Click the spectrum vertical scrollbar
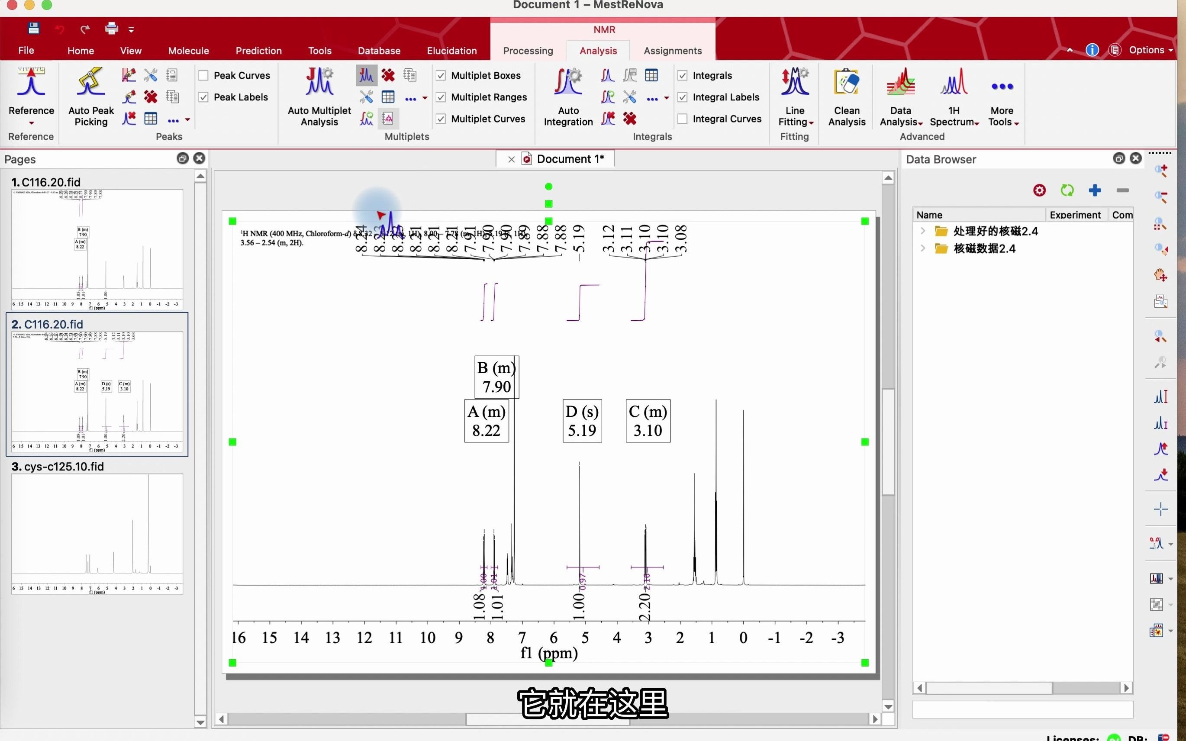 (x=888, y=441)
